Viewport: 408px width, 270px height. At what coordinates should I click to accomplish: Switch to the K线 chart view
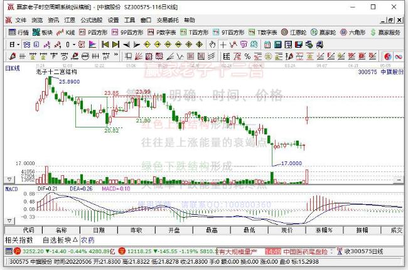click(x=66, y=32)
